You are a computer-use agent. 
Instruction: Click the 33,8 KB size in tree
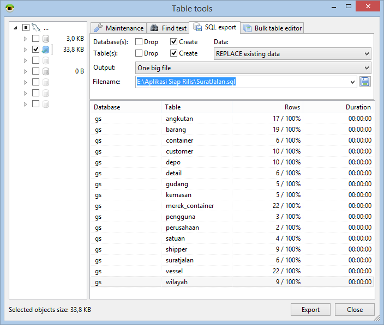pyautogui.click(x=74, y=50)
